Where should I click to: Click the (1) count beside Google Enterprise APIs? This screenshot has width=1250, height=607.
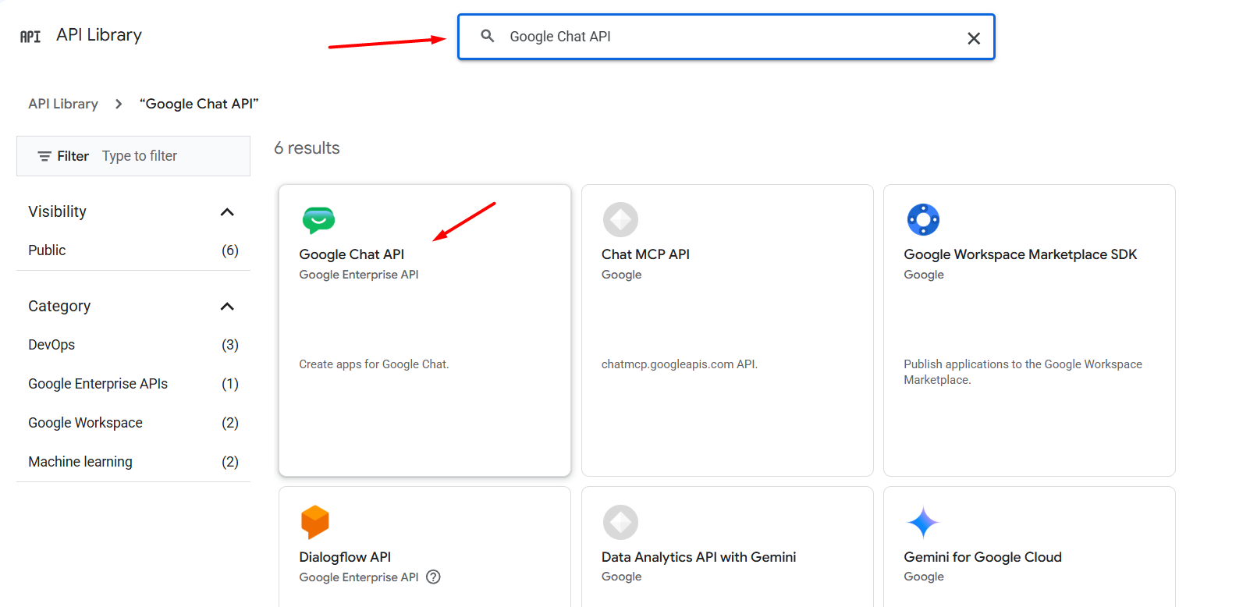tap(229, 384)
